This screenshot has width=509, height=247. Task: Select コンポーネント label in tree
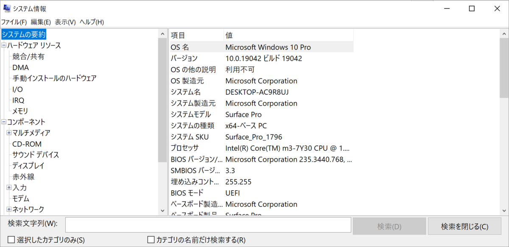point(26,122)
